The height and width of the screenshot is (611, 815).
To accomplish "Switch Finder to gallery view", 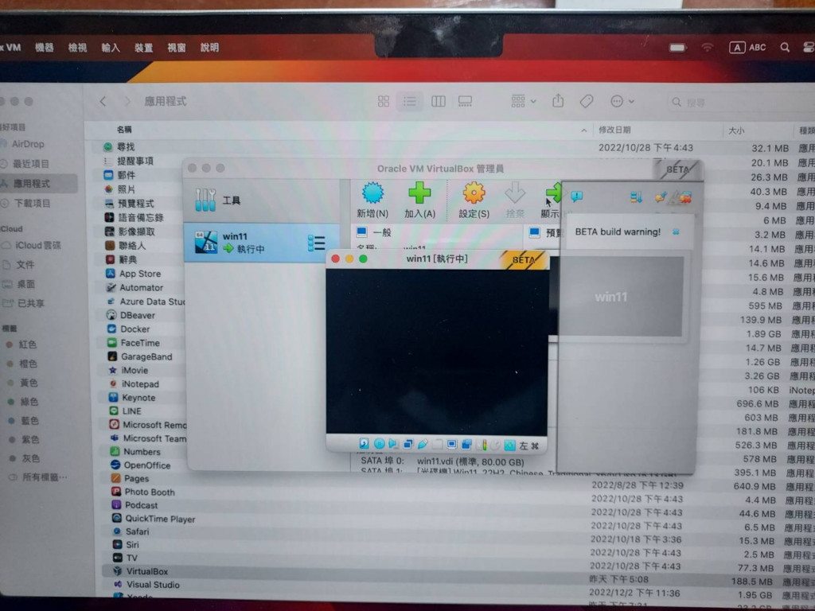I will pos(465,101).
